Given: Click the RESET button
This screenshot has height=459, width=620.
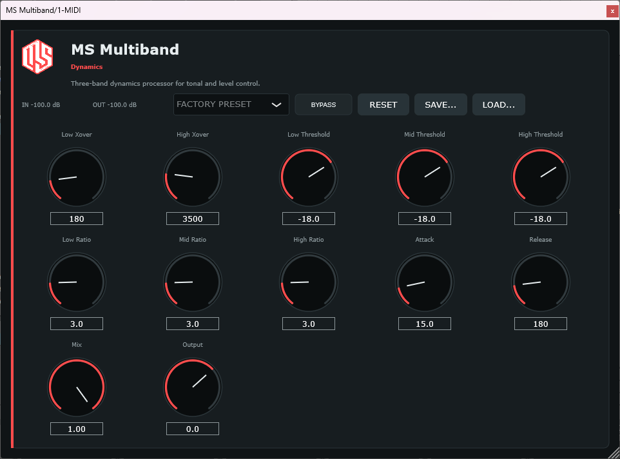Looking at the screenshot, I should 383,105.
